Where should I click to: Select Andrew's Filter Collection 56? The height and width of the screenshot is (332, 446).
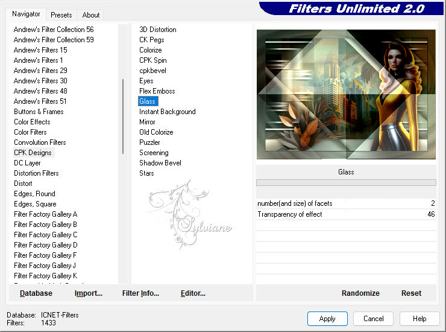click(54, 30)
